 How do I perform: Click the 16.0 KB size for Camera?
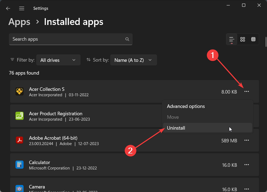(x=230, y=190)
